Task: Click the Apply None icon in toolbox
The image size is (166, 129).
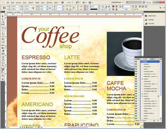Action: pyautogui.click(x=3, y=76)
